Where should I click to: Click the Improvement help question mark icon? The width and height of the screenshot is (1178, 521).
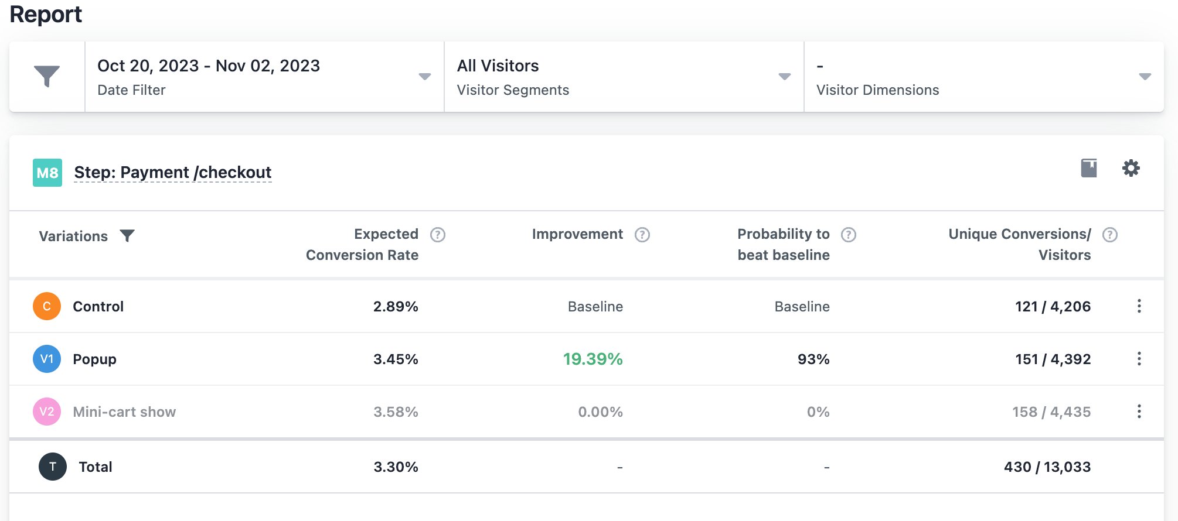click(x=642, y=235)
